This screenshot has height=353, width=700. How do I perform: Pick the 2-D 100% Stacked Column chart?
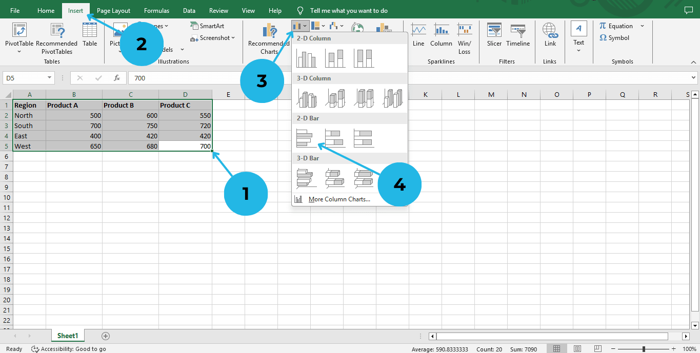(x=364, y=58)
